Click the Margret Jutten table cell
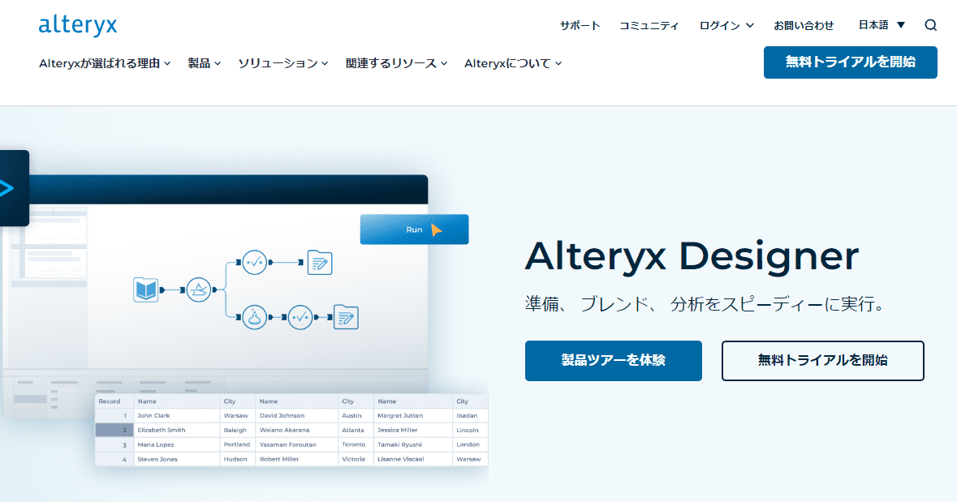957x502 pixels. coord(413,415)
